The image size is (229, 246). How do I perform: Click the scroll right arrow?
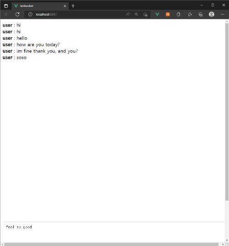(223, 244)
